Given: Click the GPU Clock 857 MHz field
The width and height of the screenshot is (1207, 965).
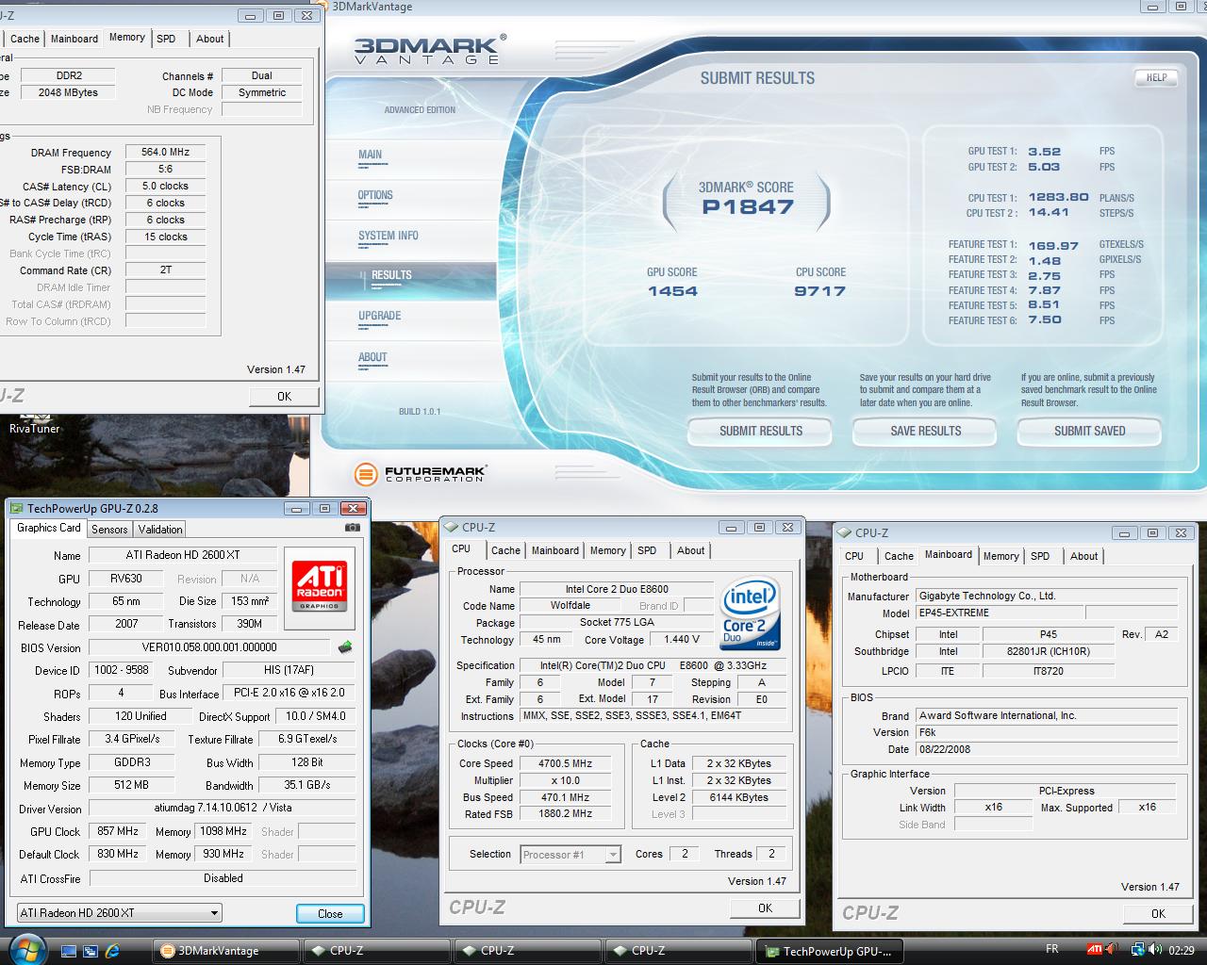Looking at the screenshot, I should [x=117, y=831].
